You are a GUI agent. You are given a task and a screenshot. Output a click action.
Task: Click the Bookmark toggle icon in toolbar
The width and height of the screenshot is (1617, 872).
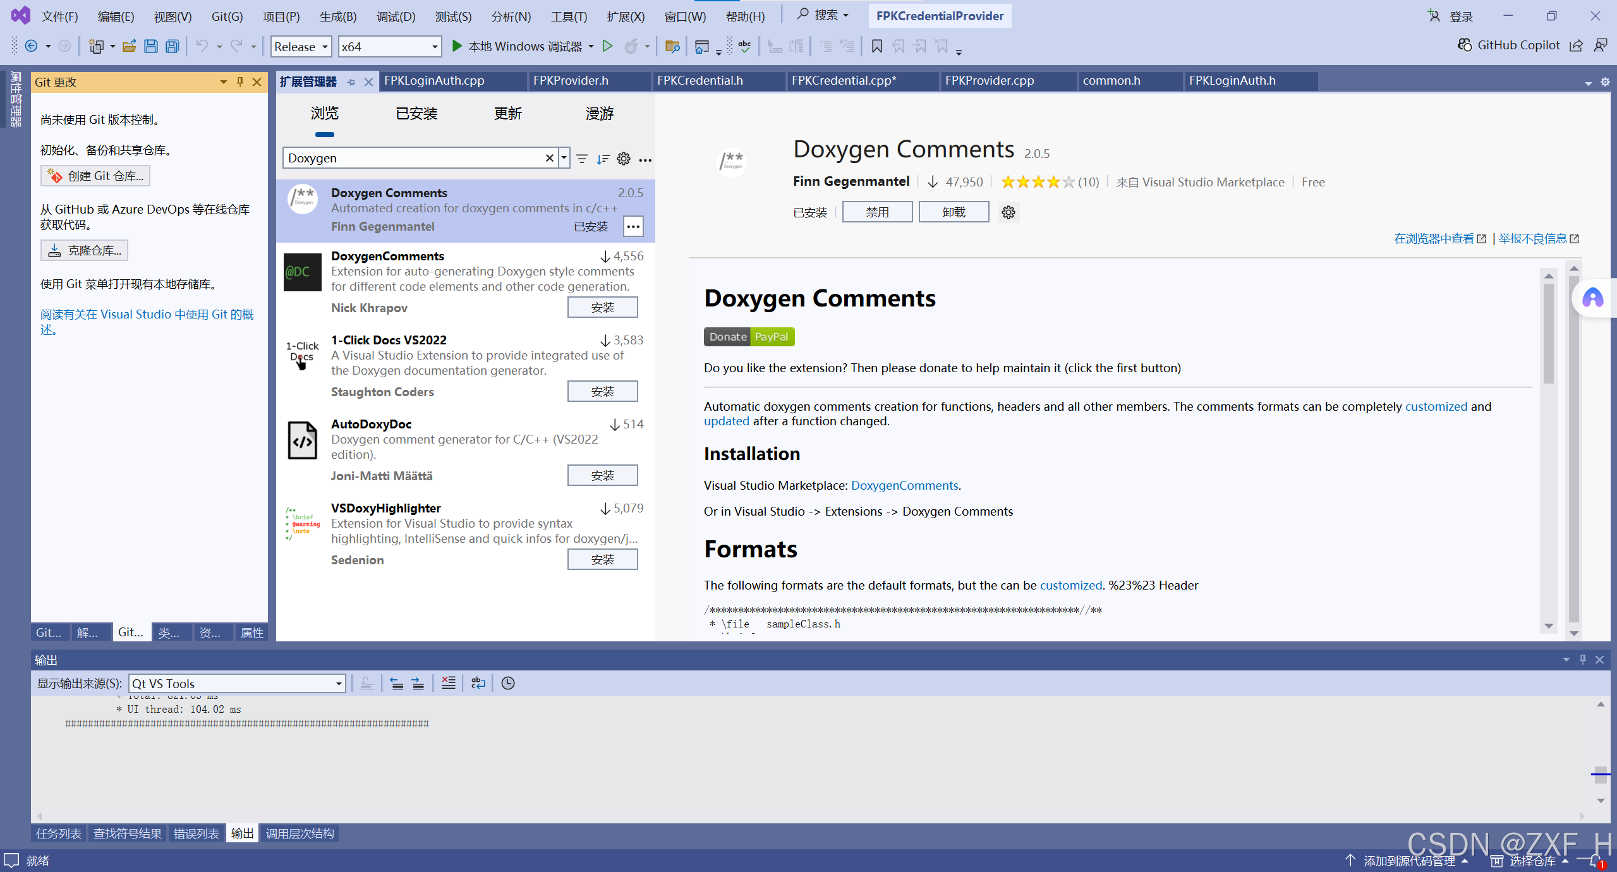(x=876, y=46)
